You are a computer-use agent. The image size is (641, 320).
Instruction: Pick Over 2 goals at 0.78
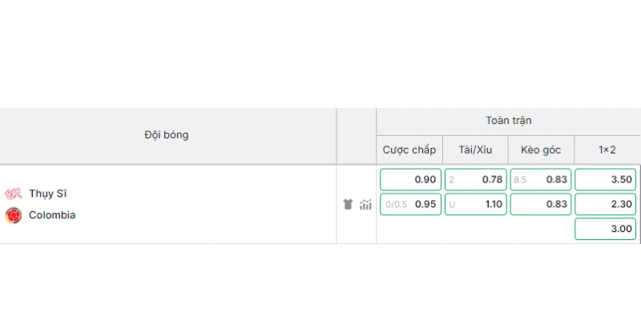pyautogui.click(x=476, y=179)
